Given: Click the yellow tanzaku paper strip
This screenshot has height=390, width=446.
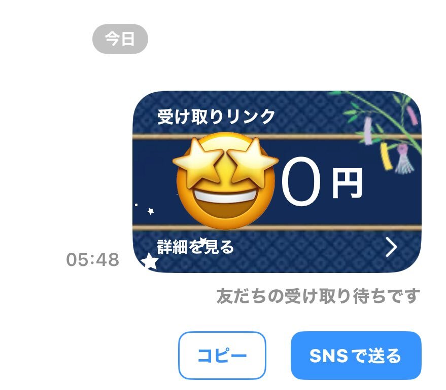Looking at the screenshot, I should (x=386, y=157).
